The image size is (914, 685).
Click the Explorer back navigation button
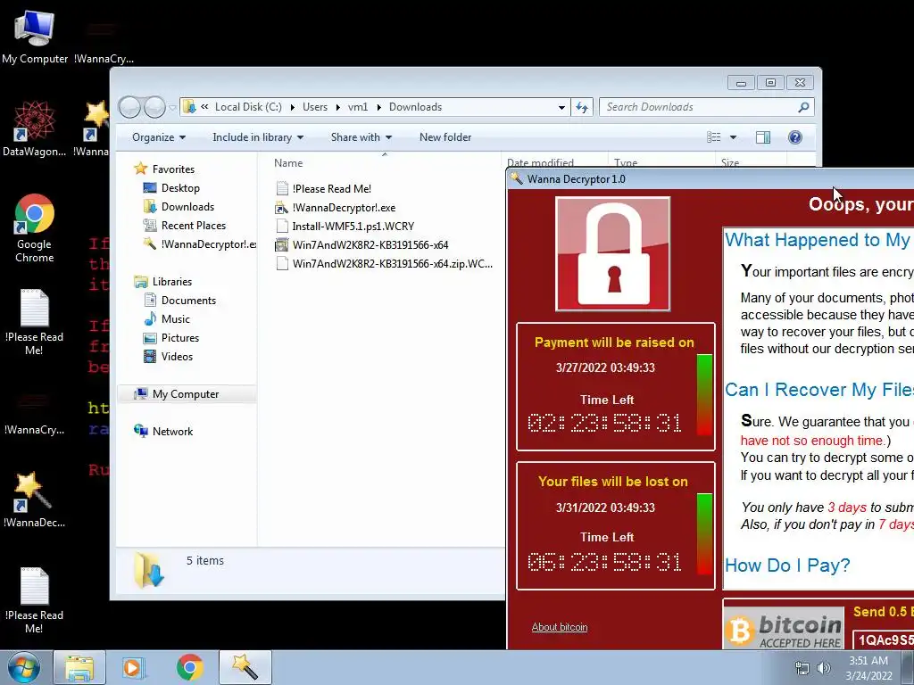pos(130,107)
